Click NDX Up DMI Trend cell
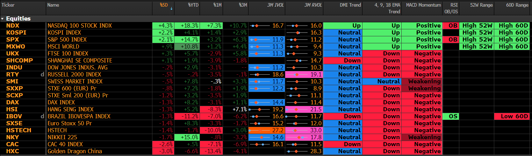532x156 pixels. pos(343,25)
